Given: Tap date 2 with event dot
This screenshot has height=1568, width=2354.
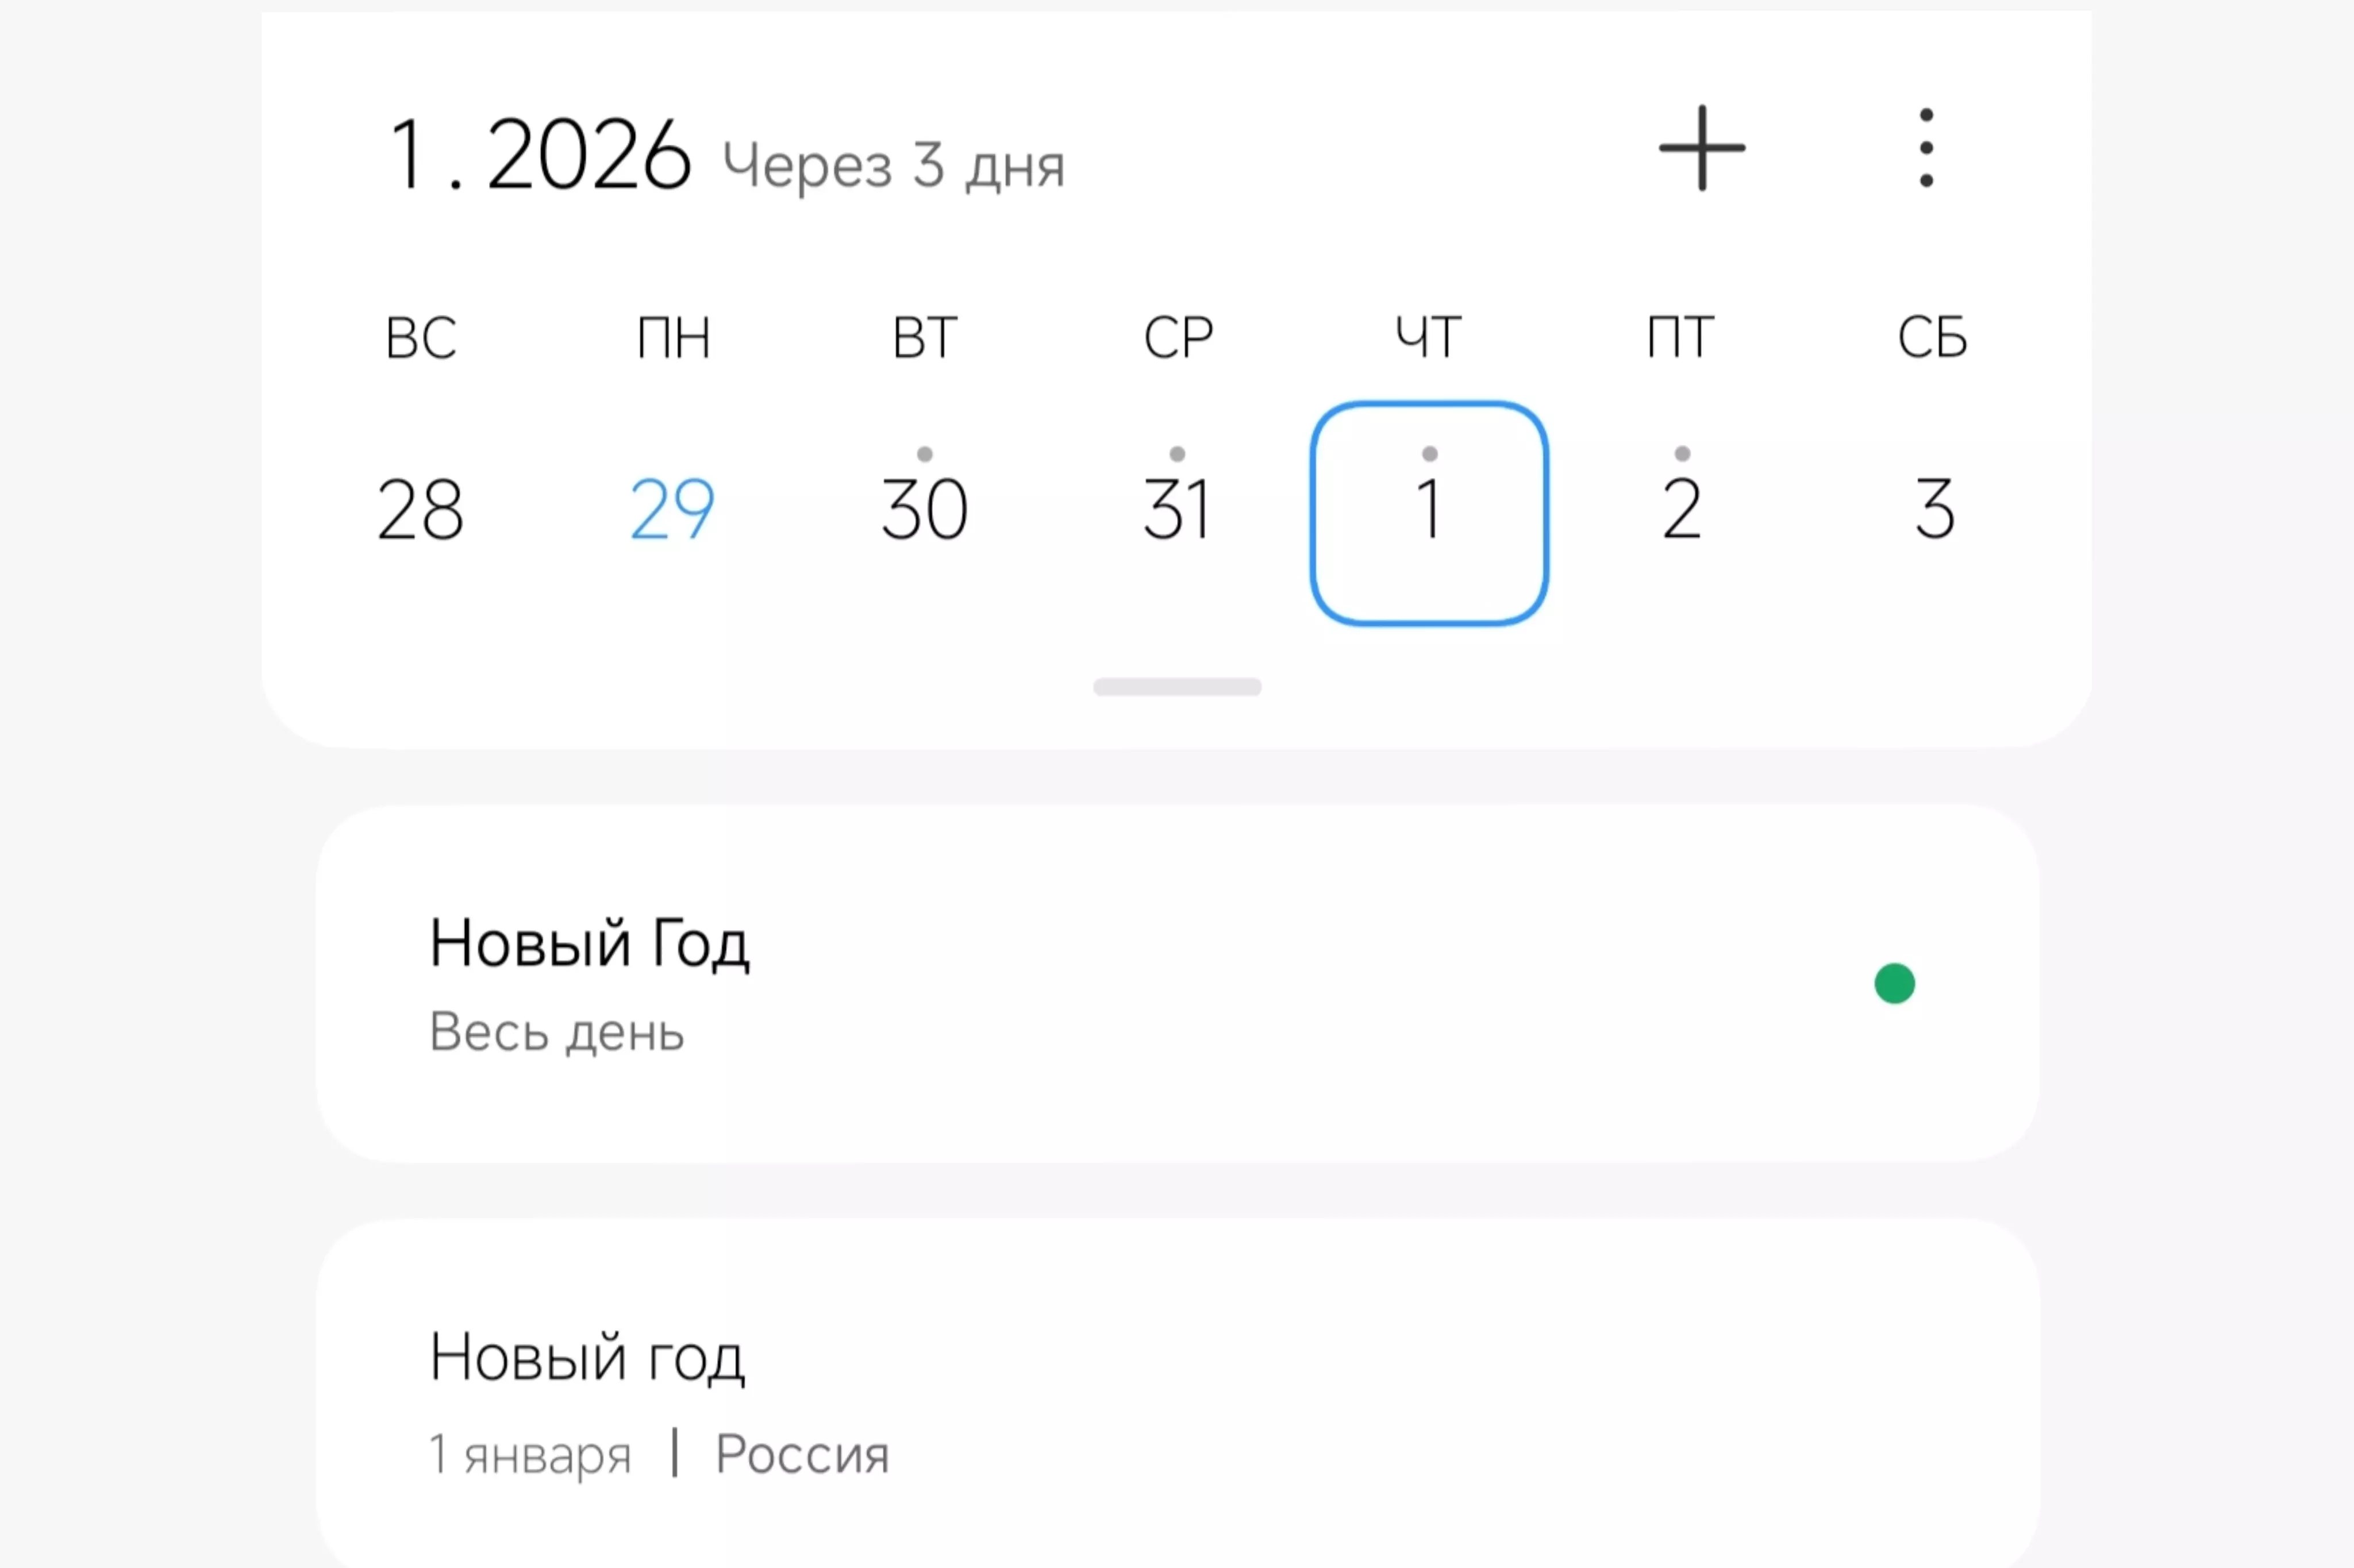Looking at the screenshot, I should point(1681,508).
